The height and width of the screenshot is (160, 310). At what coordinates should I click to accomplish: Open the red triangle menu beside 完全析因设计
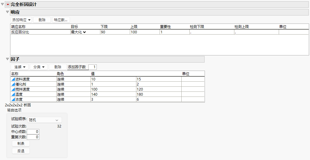8,4
